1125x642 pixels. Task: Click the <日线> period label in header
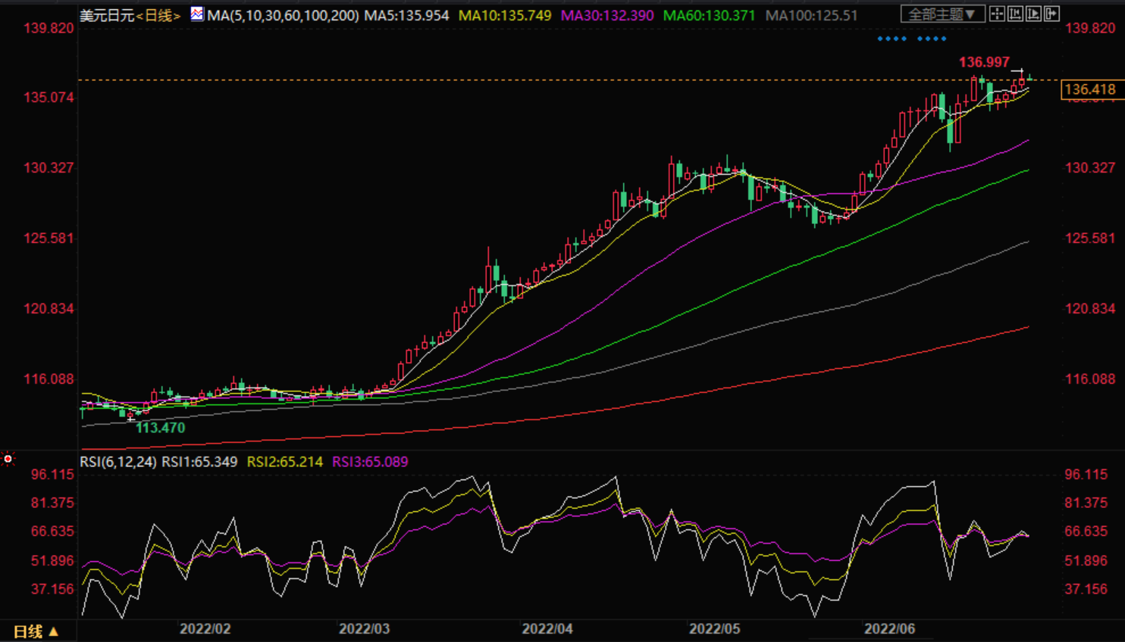158,15
